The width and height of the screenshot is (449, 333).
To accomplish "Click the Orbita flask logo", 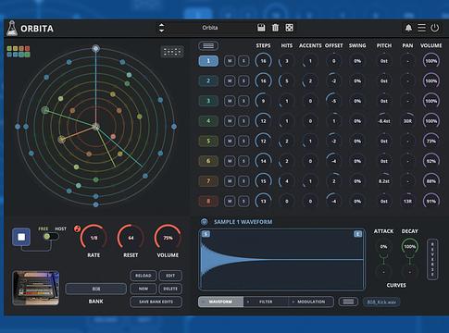I will point(12,28).
